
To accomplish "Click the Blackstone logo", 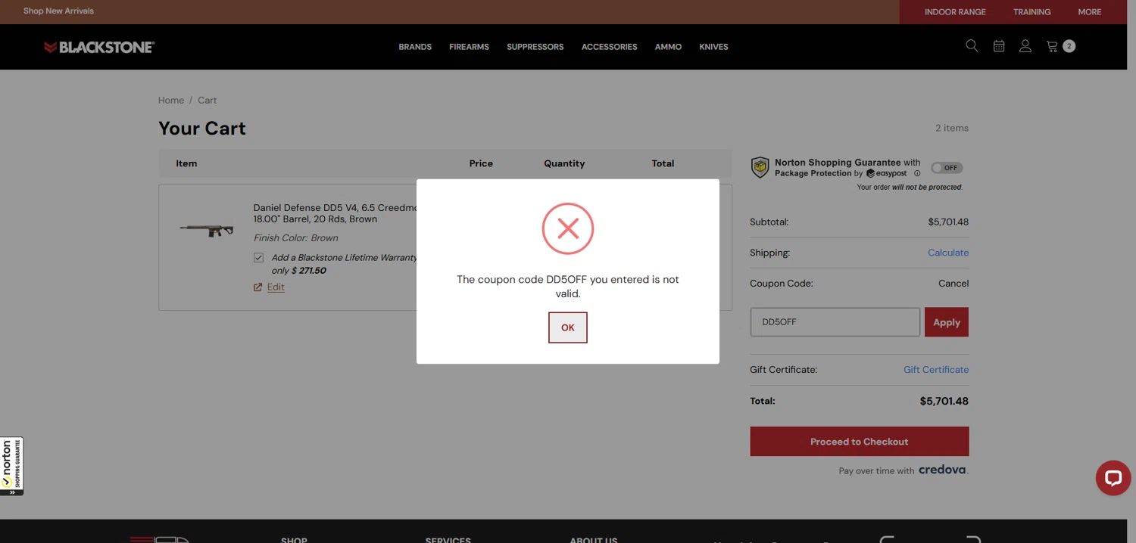I will click(x=99, y=47).
